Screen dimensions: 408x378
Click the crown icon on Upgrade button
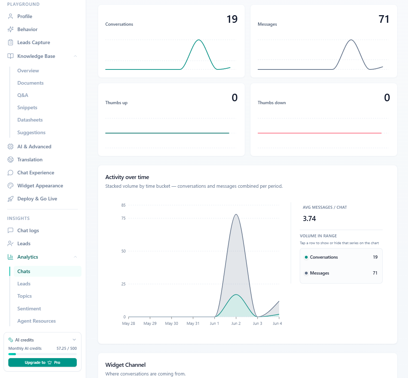(x=50, y=362)
